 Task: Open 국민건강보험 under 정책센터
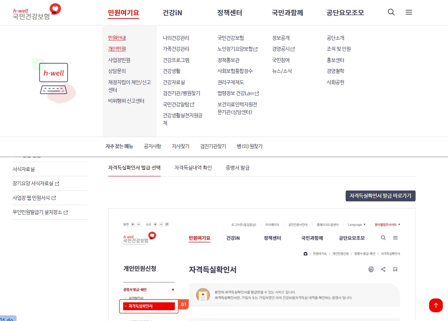231,38
